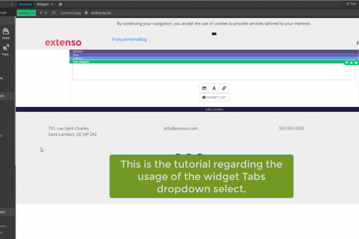Open the Finder tool in sidebar
This screenshot has width=359, height=239.
6,34
